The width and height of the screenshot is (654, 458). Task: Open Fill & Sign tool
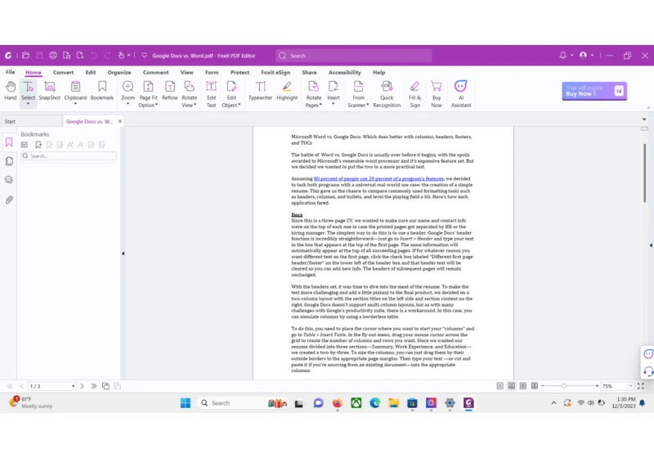point(414,94)
